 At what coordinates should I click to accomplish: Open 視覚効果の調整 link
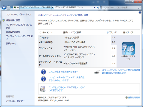pos(13,21)
